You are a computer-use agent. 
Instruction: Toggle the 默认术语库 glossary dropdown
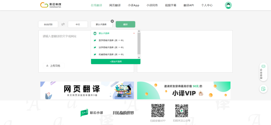point(101,24)
